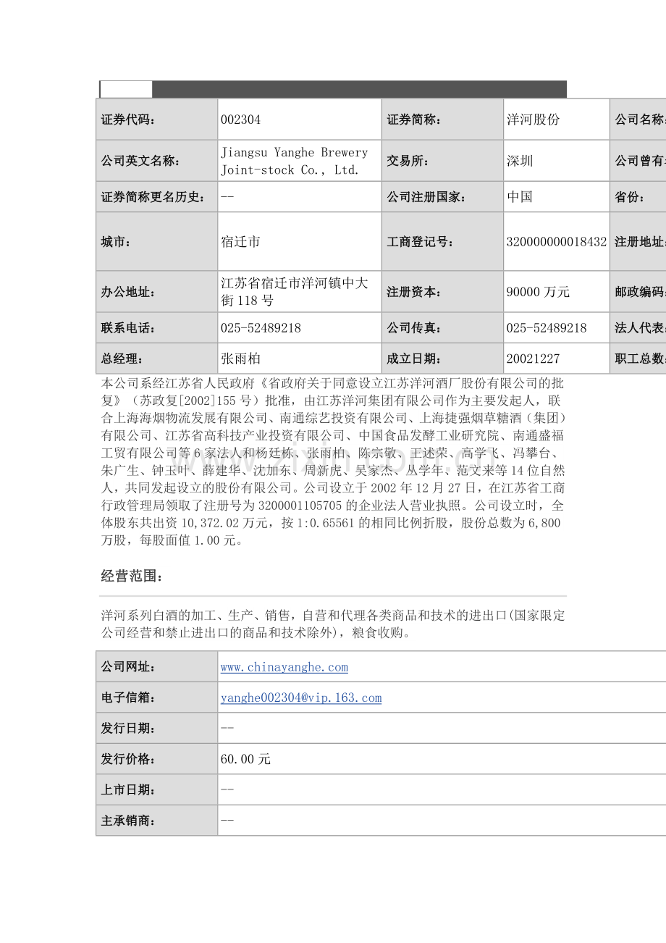Click the 经营范围 section heading
The height and width of the screenshot is (943, 666).
[x=132, y=577]
